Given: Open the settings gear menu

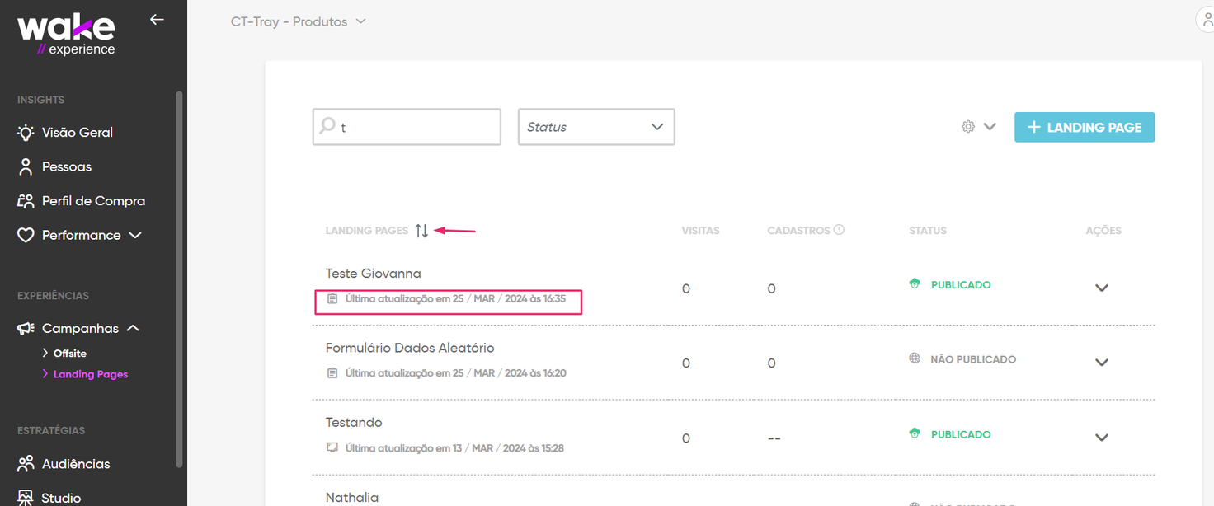Looking at the screenshot, I should point(968,127).
